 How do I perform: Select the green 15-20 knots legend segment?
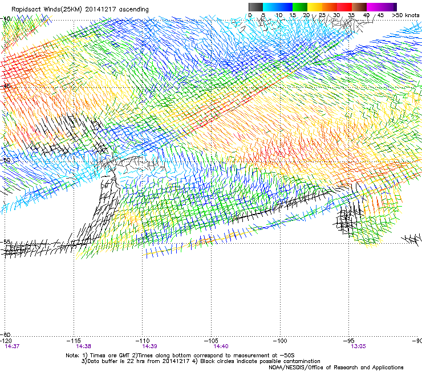[x=300, y=7]
